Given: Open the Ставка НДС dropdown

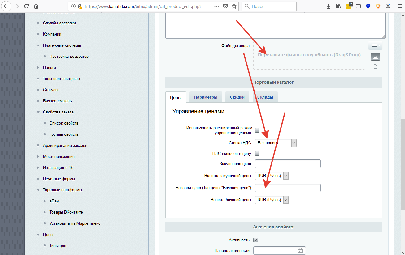Looking at the screenshot, I should [276, 143].
